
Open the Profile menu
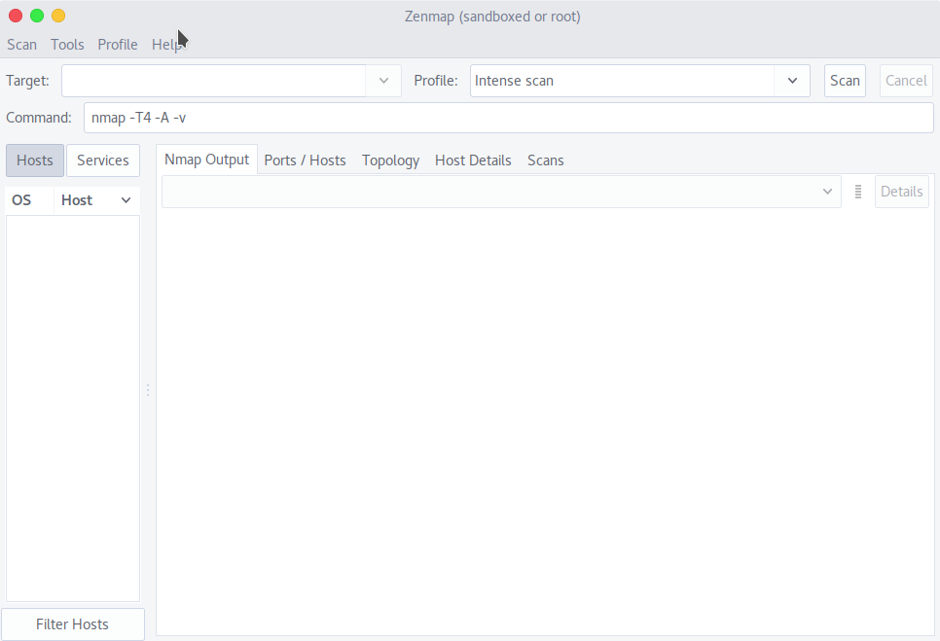[x=118, y=45]
